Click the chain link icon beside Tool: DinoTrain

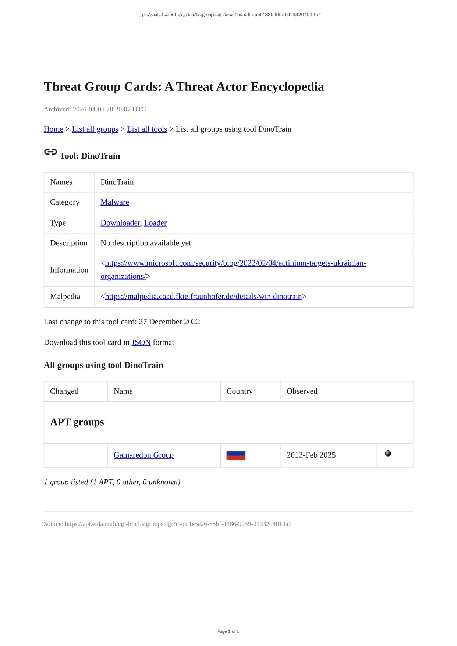click(50, 152)
